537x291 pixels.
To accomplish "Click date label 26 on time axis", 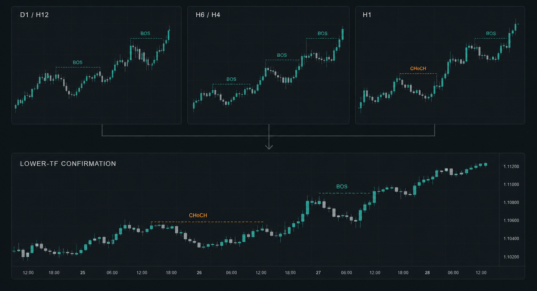I will [199, 273].
